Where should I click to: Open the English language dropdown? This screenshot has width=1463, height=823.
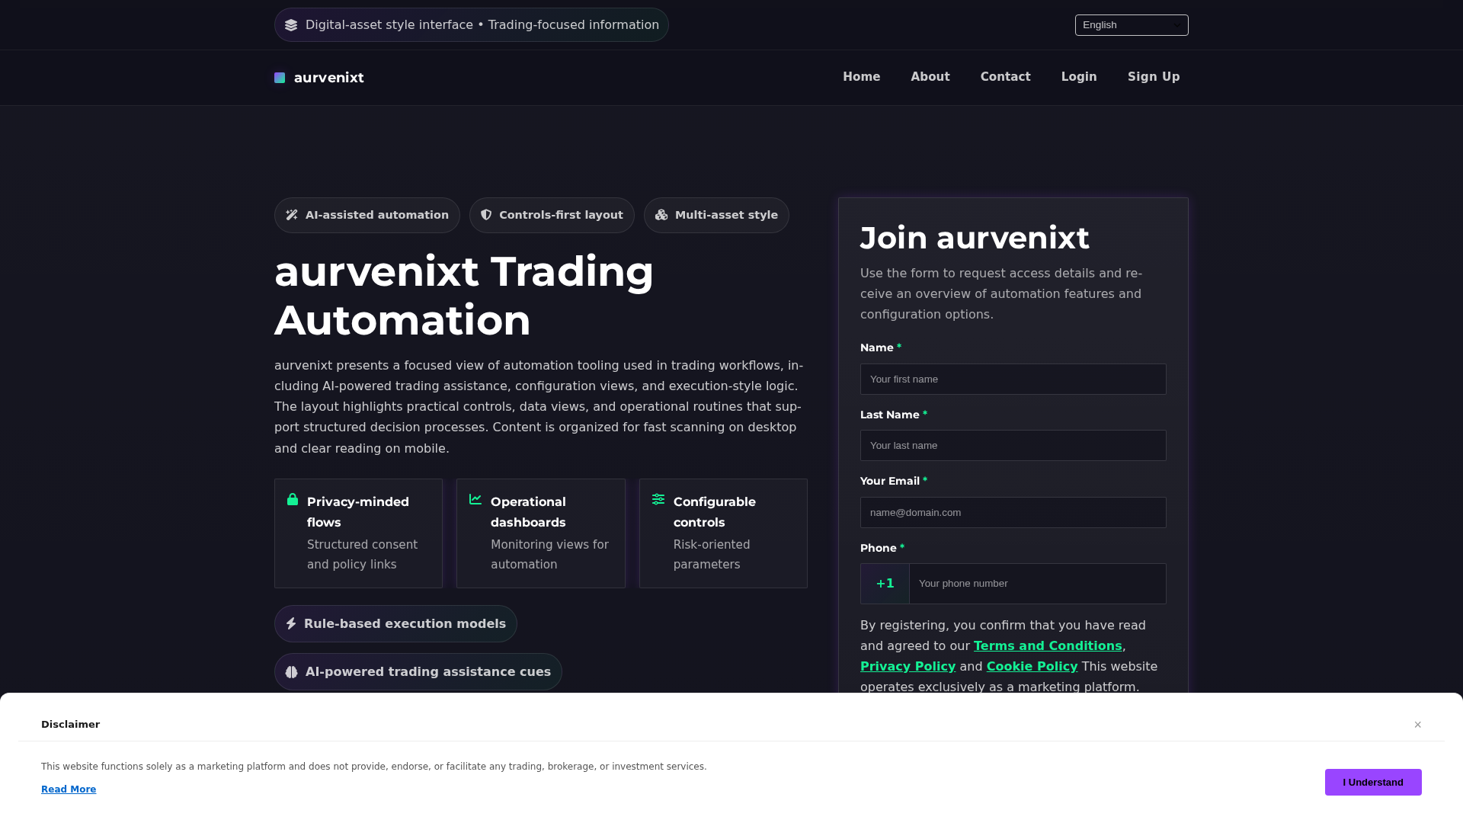point(1132,25)
